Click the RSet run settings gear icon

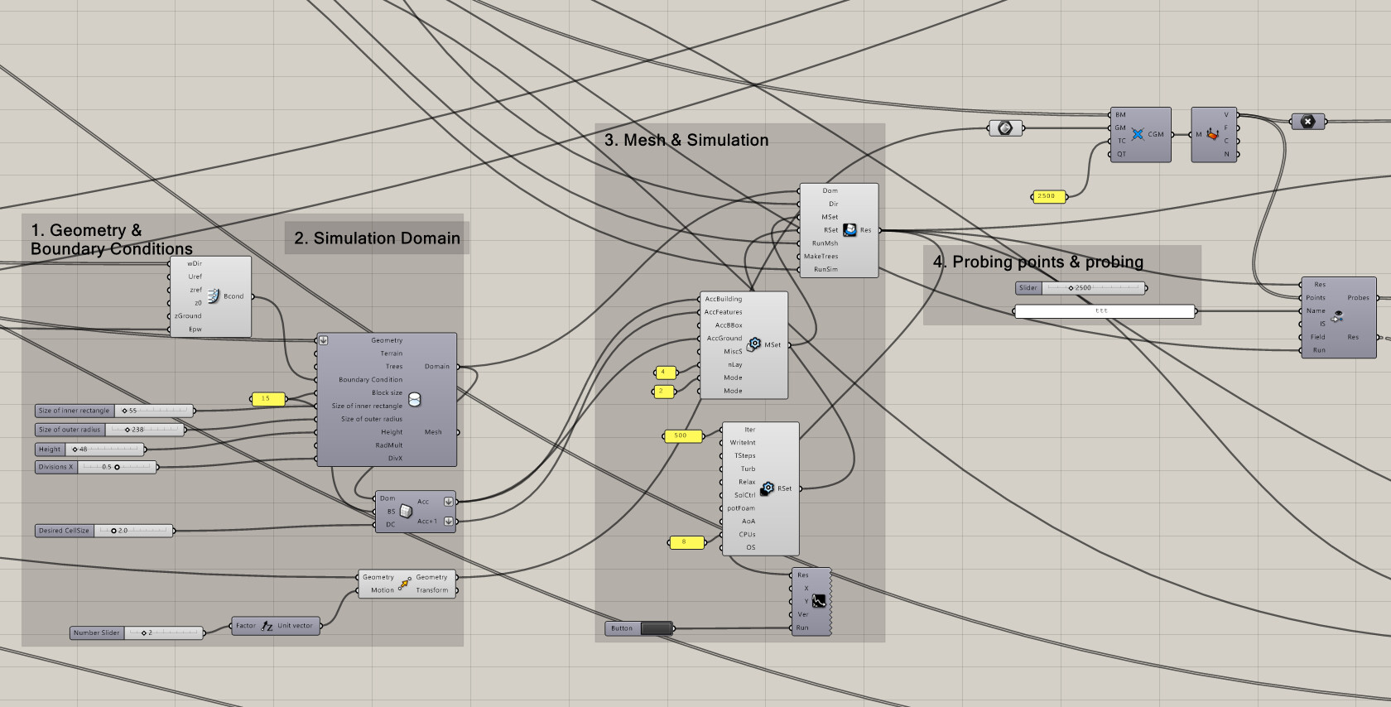768,488
